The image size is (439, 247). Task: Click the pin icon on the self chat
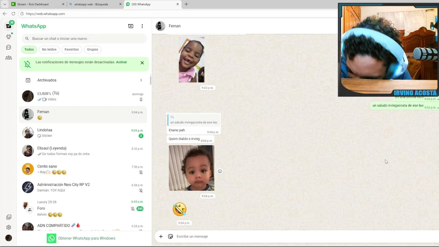click(x=141, y=99)
